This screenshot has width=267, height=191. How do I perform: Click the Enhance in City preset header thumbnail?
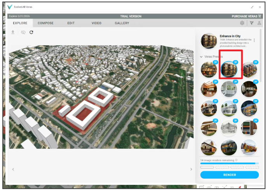(209, 41)
